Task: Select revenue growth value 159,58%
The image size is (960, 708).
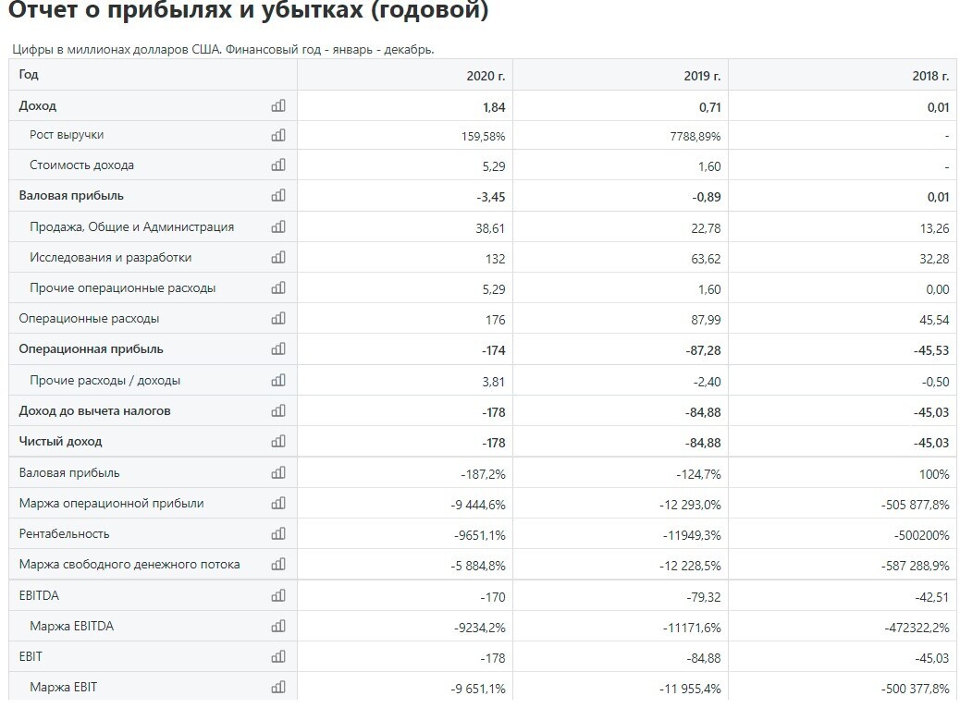Action: click(483, 137)
